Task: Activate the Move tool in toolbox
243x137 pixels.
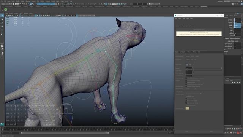Action: click(2, 26)
